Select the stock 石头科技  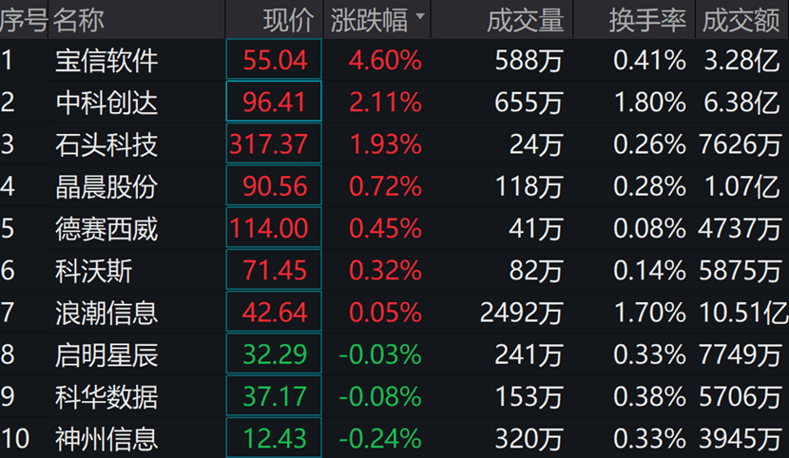point(106,144)
